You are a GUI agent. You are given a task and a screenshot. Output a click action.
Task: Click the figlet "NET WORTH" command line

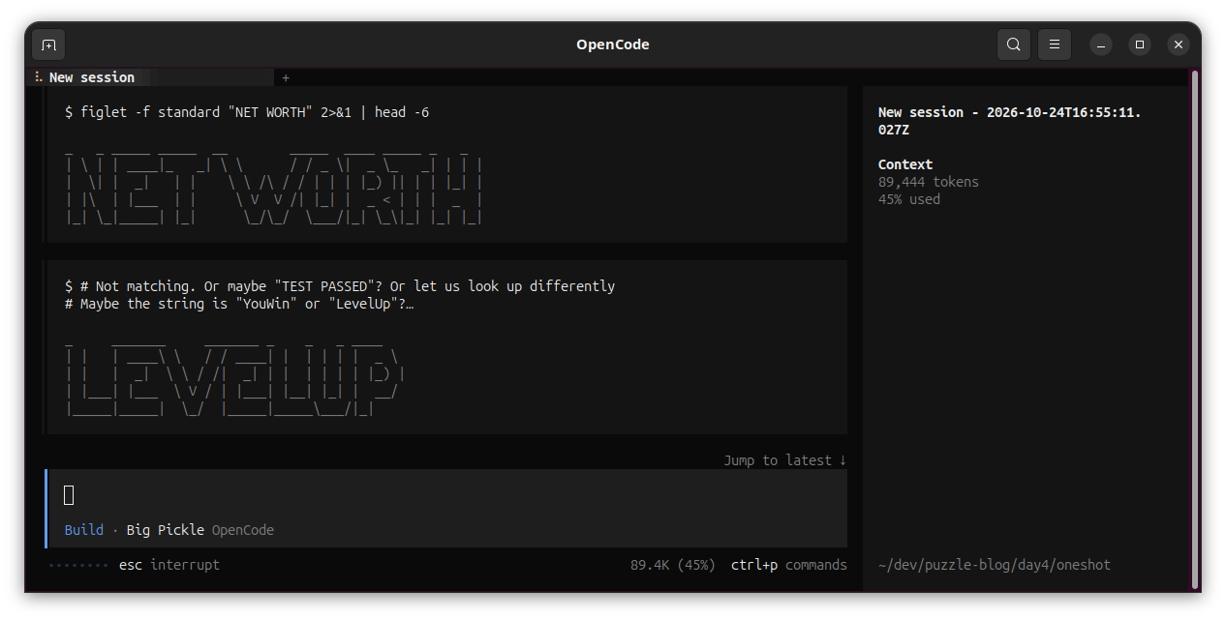247,112
